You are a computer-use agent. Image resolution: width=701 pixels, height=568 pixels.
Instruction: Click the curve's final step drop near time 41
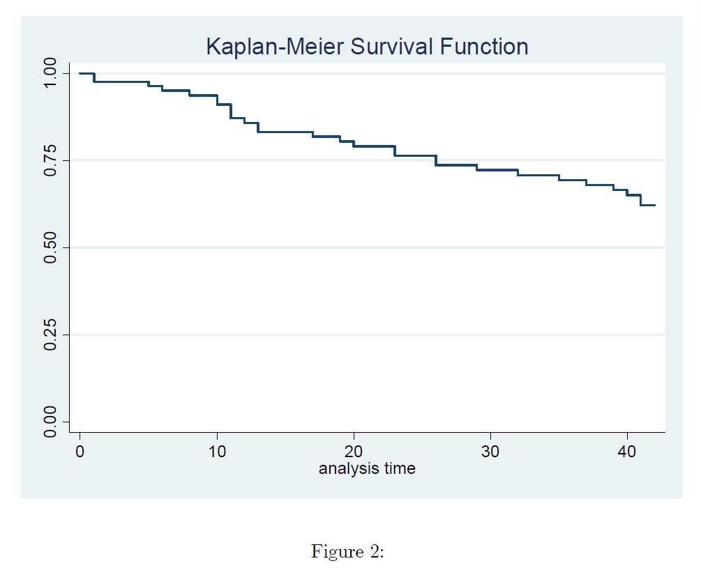pos(640,200)
